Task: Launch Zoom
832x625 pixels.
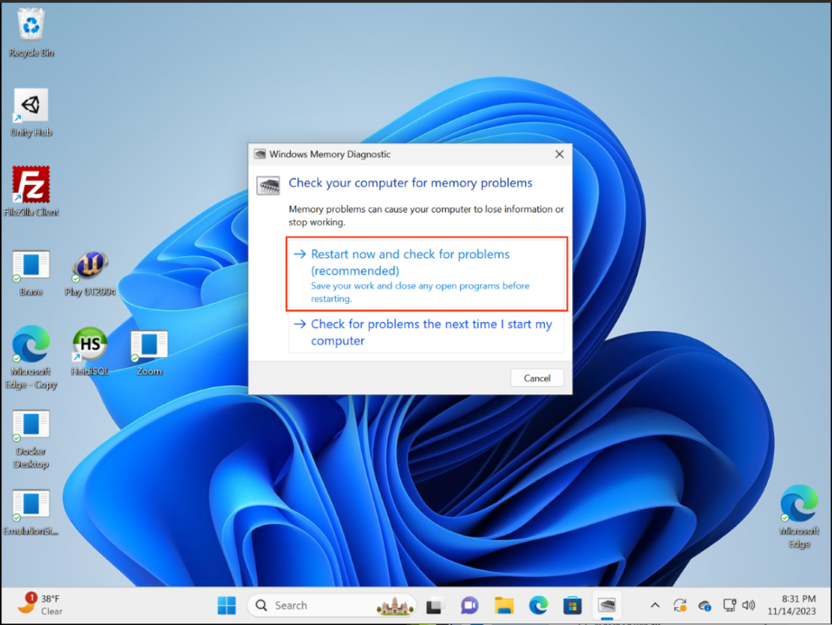Action: coord(148,344)
